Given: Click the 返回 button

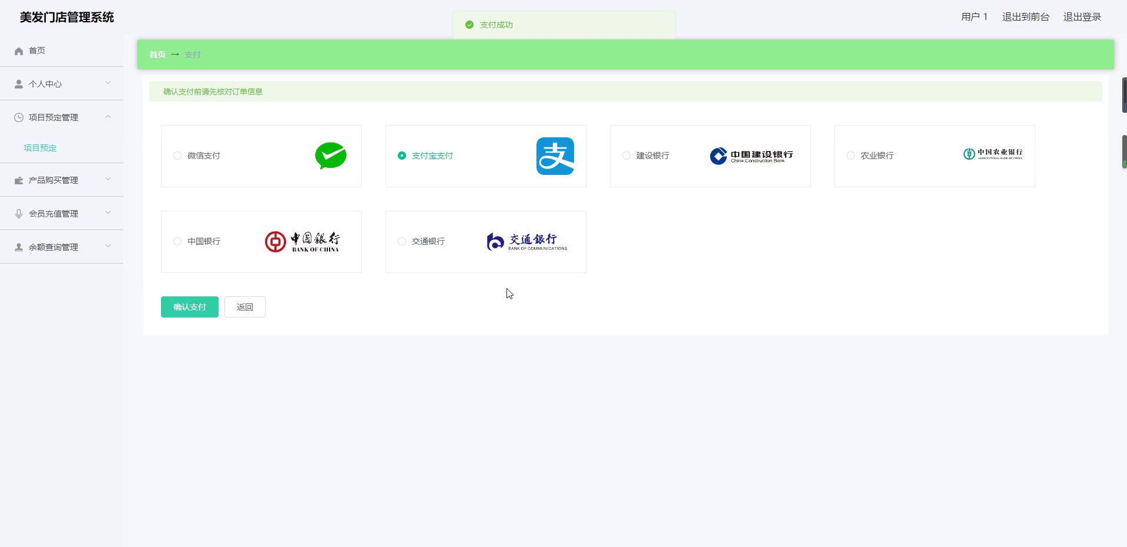Looking at the screenshot, I should tap(244, 307).
